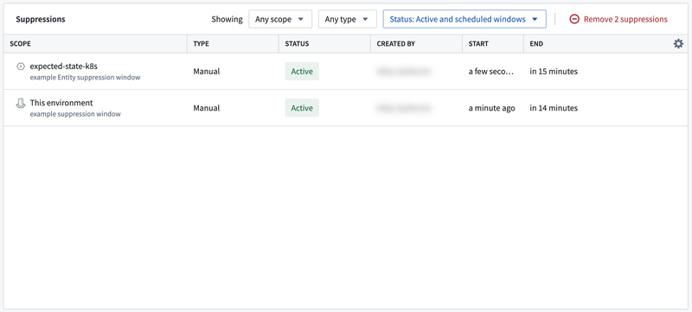The height and width of the screenshot is (312, 692).
Task: Click Manual type in This environment row
Action: 207,108
